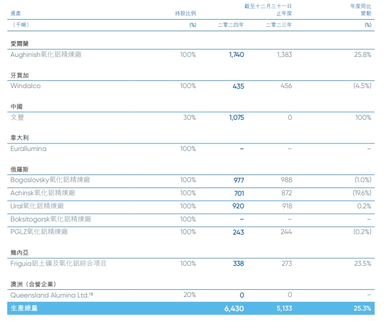Select the 6,430 total production value
Viewport: 385px width, 321px height.
pos(234,308)
